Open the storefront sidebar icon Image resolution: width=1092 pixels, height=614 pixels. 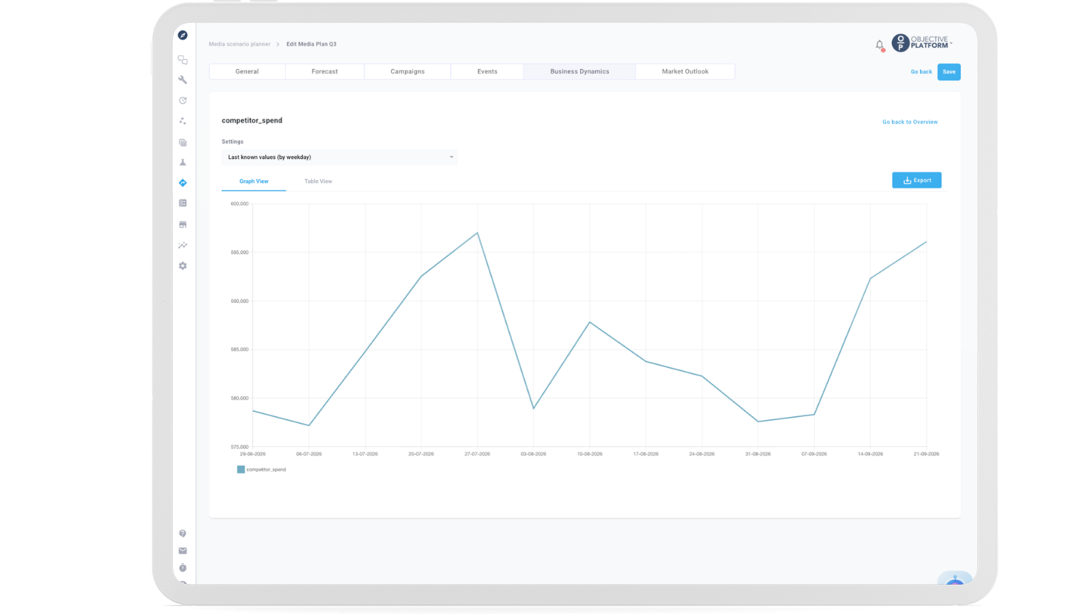pyautogui.click(x=183, y=224)
